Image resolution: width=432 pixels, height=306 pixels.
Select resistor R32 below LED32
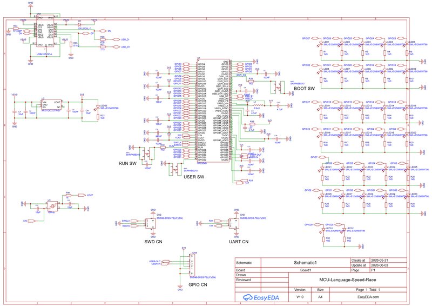coord(345,239)
